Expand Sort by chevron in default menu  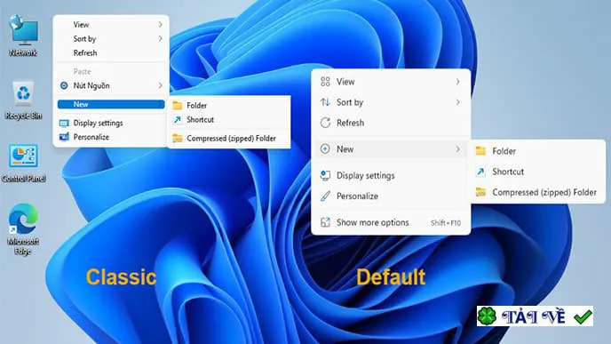458,102
